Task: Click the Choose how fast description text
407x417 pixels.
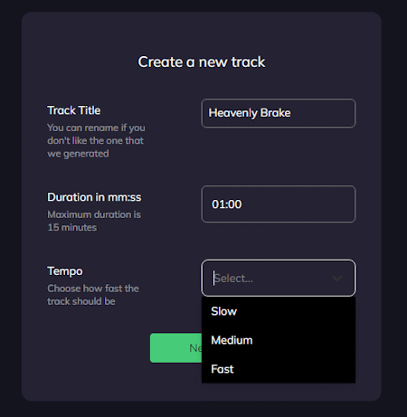Action: [x=93, y=295]
